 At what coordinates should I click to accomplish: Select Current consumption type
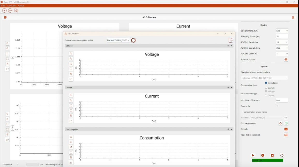pos(266,88)
